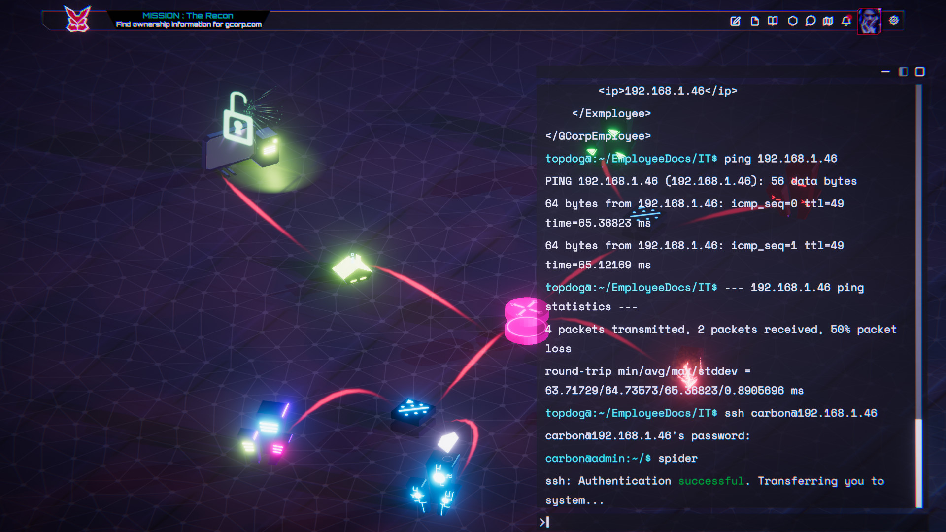
Task: Click the player avatar portrait
Action: 869,22
